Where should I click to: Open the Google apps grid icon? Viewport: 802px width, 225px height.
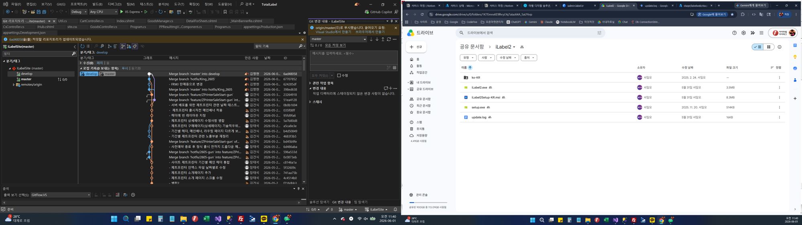(x=761, y=33)
